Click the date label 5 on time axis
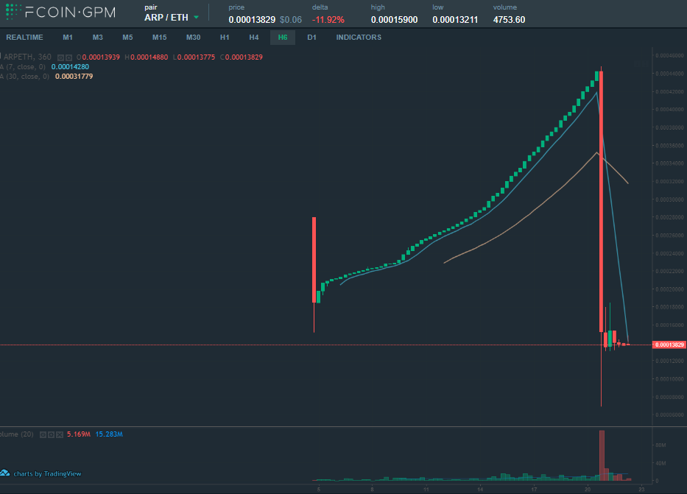The width and height of the screenshot is (687, 494). [x=319, y=489]
